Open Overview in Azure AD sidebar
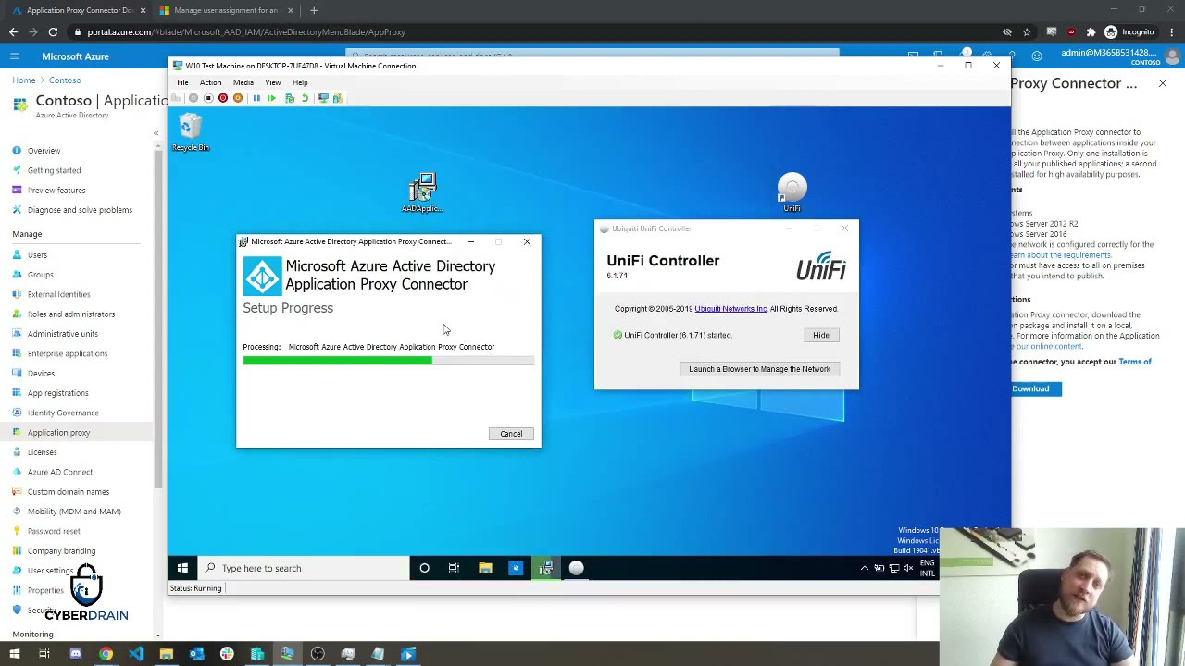Viewport: 1185px width, 666px height. point(44,151)
